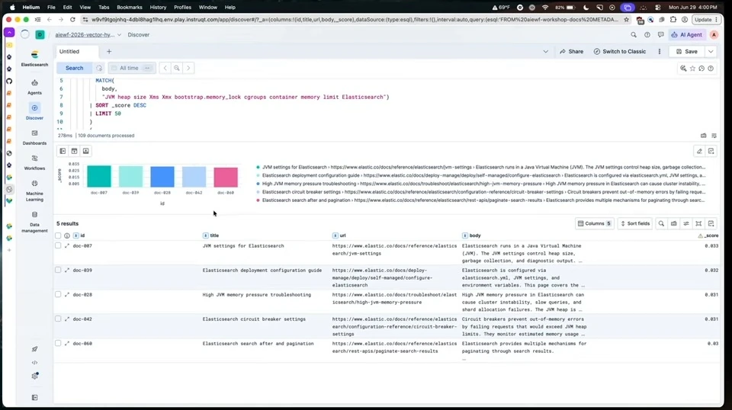Click the Share button
This screenshot has width=732, height=410.
click(571, 51)
